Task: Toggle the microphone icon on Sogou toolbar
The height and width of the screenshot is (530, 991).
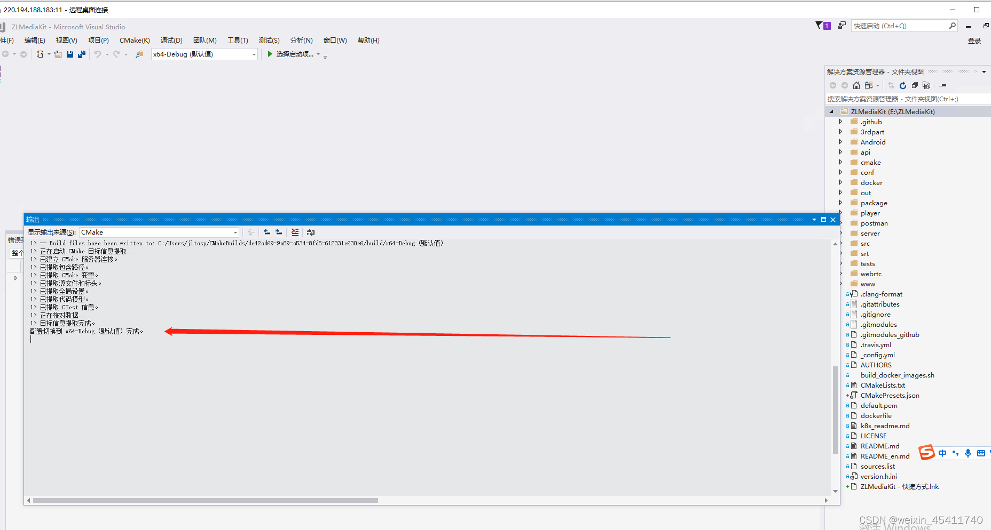Action: pyautogui.click(x=968, y=453)
